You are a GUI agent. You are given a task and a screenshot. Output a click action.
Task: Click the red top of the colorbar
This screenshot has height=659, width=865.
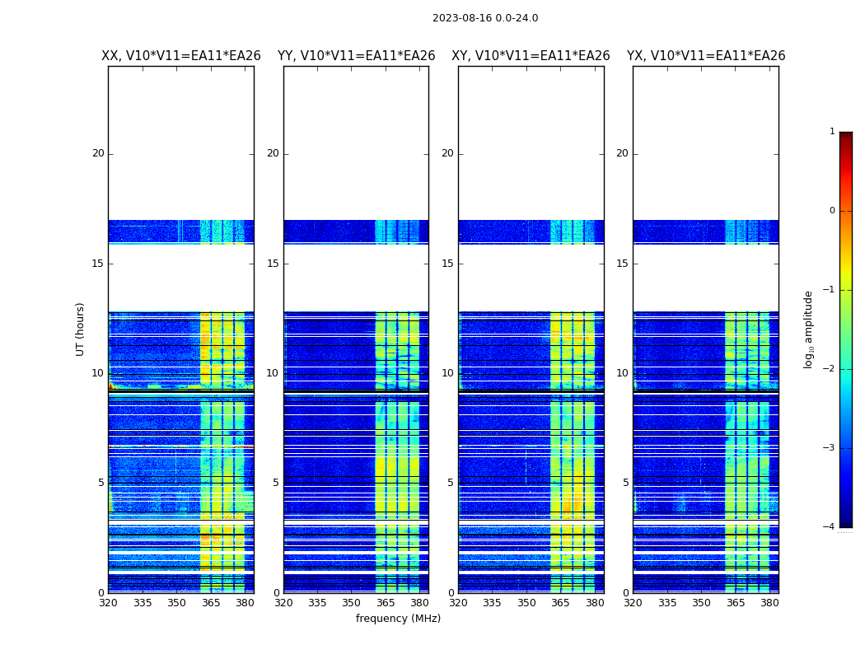click(845, 140)
